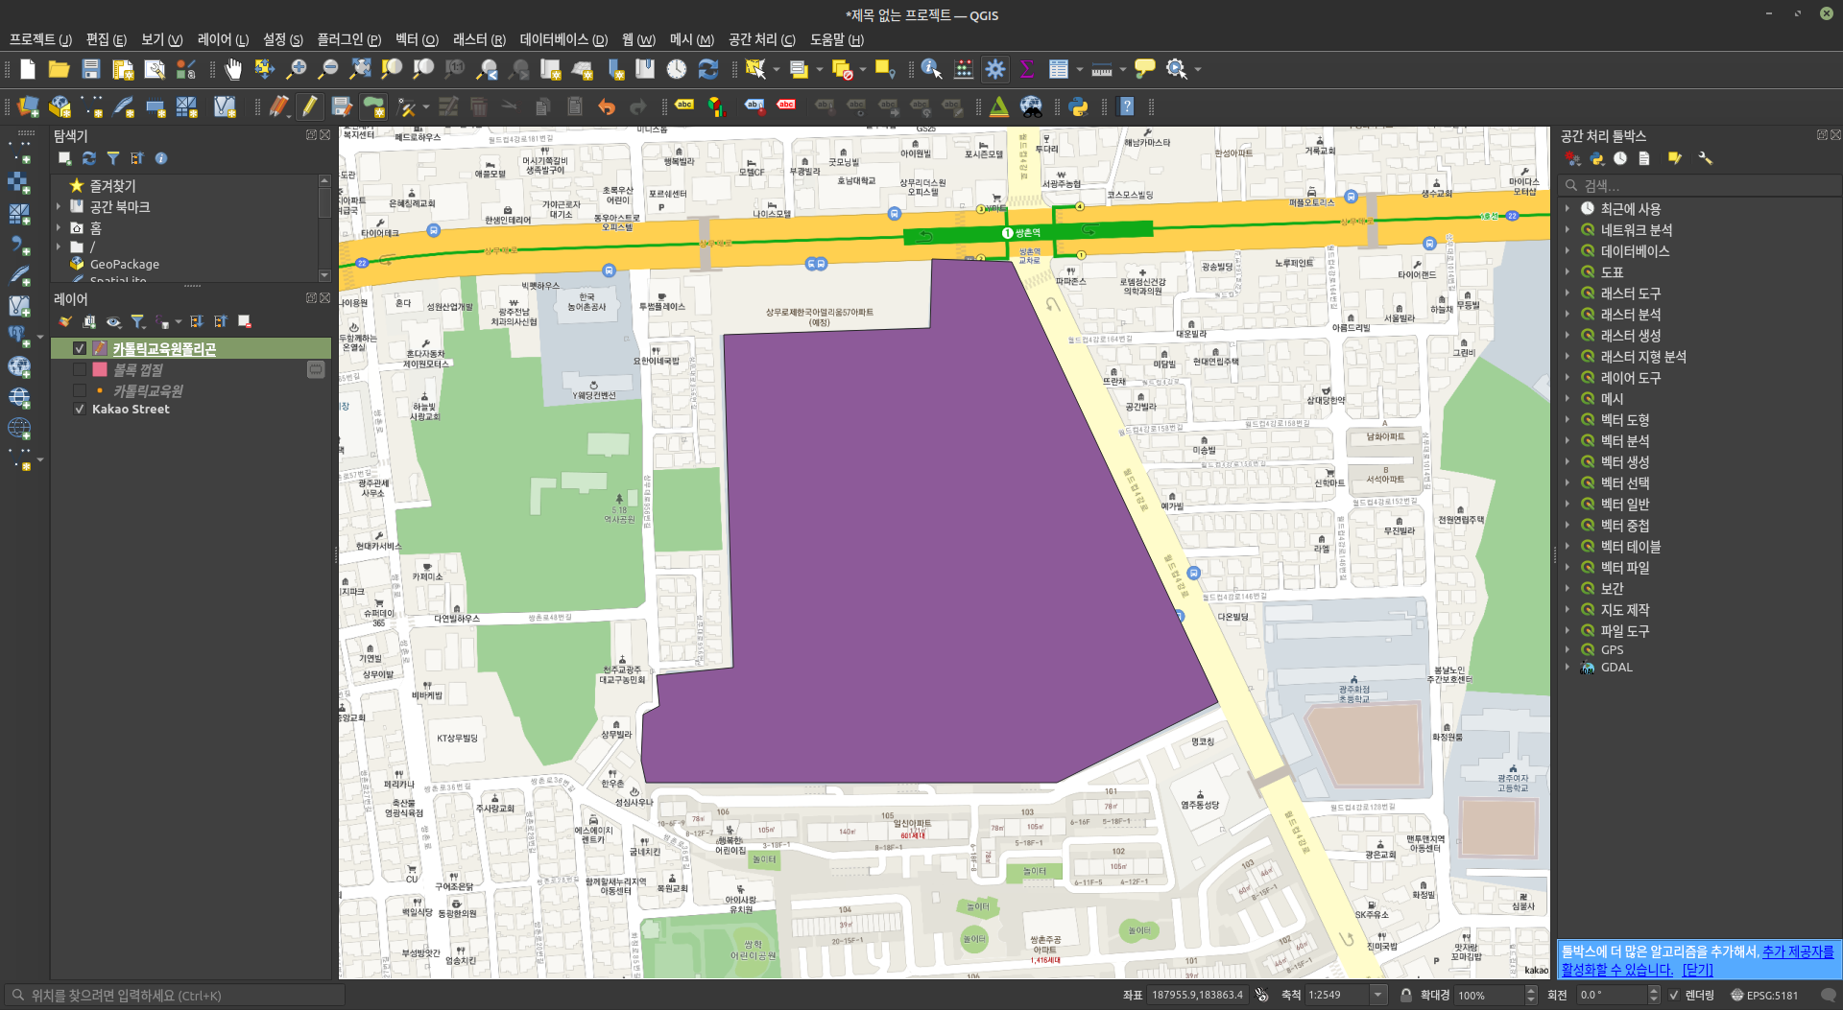The height and width of the screenshot is (1010, 1843).
Task: Open the temporal controller clock icon
Action: point(677,69)
